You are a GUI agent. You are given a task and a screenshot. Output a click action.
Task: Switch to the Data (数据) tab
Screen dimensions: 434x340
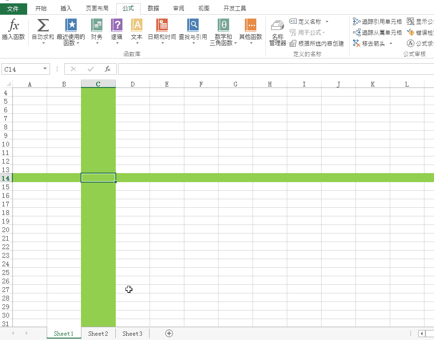pos(153,9)
